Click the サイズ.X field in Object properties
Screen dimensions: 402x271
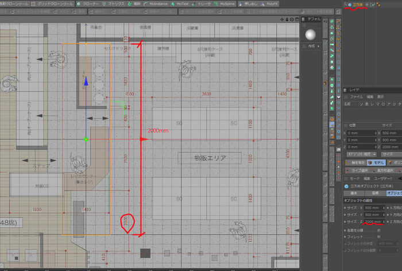coord(373,208)
